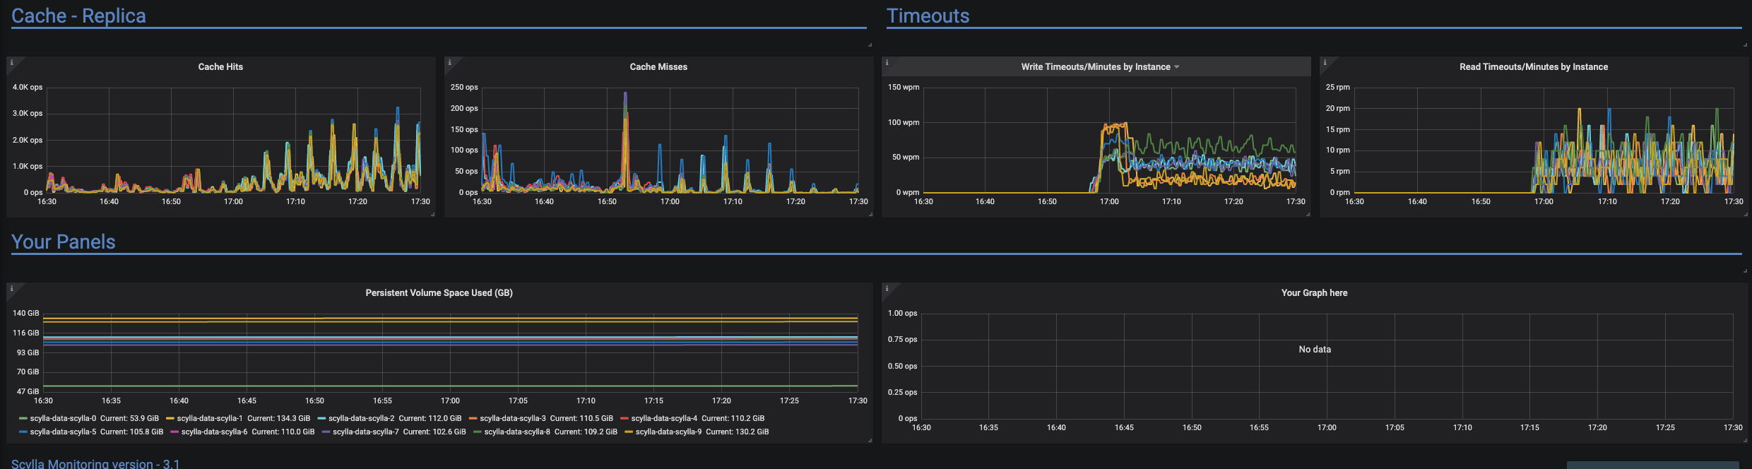
Task: Click the '47 GiB' axis label in Persistent Volume panel
Action: click(28, 391)
